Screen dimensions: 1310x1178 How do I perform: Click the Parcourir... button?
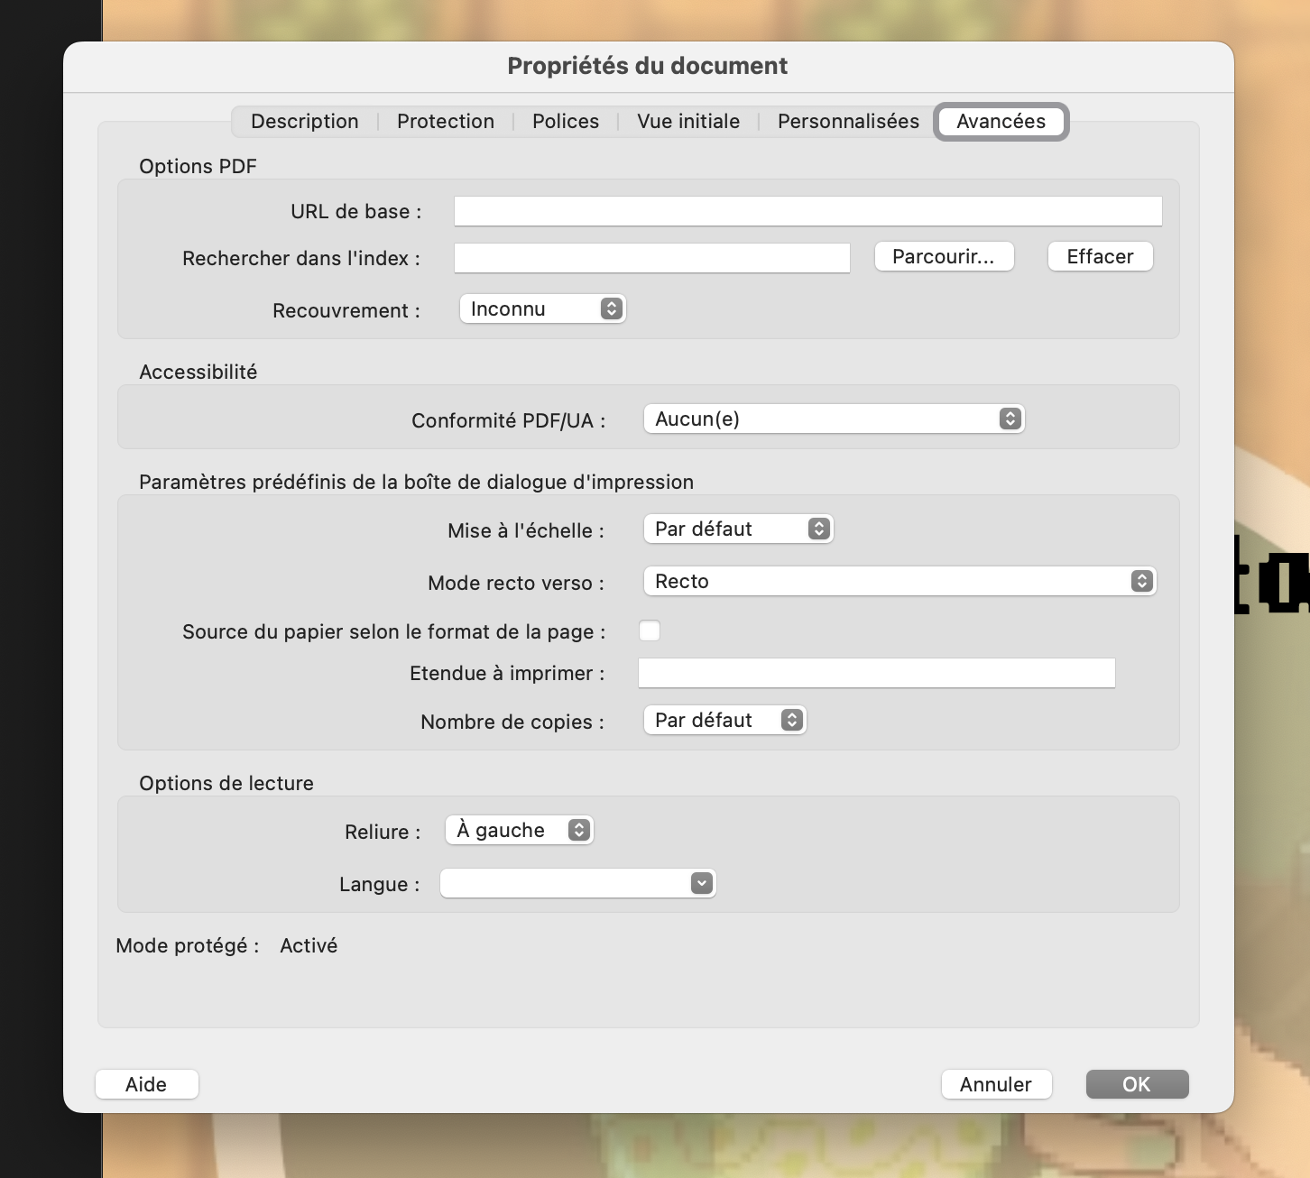point(945,256)
